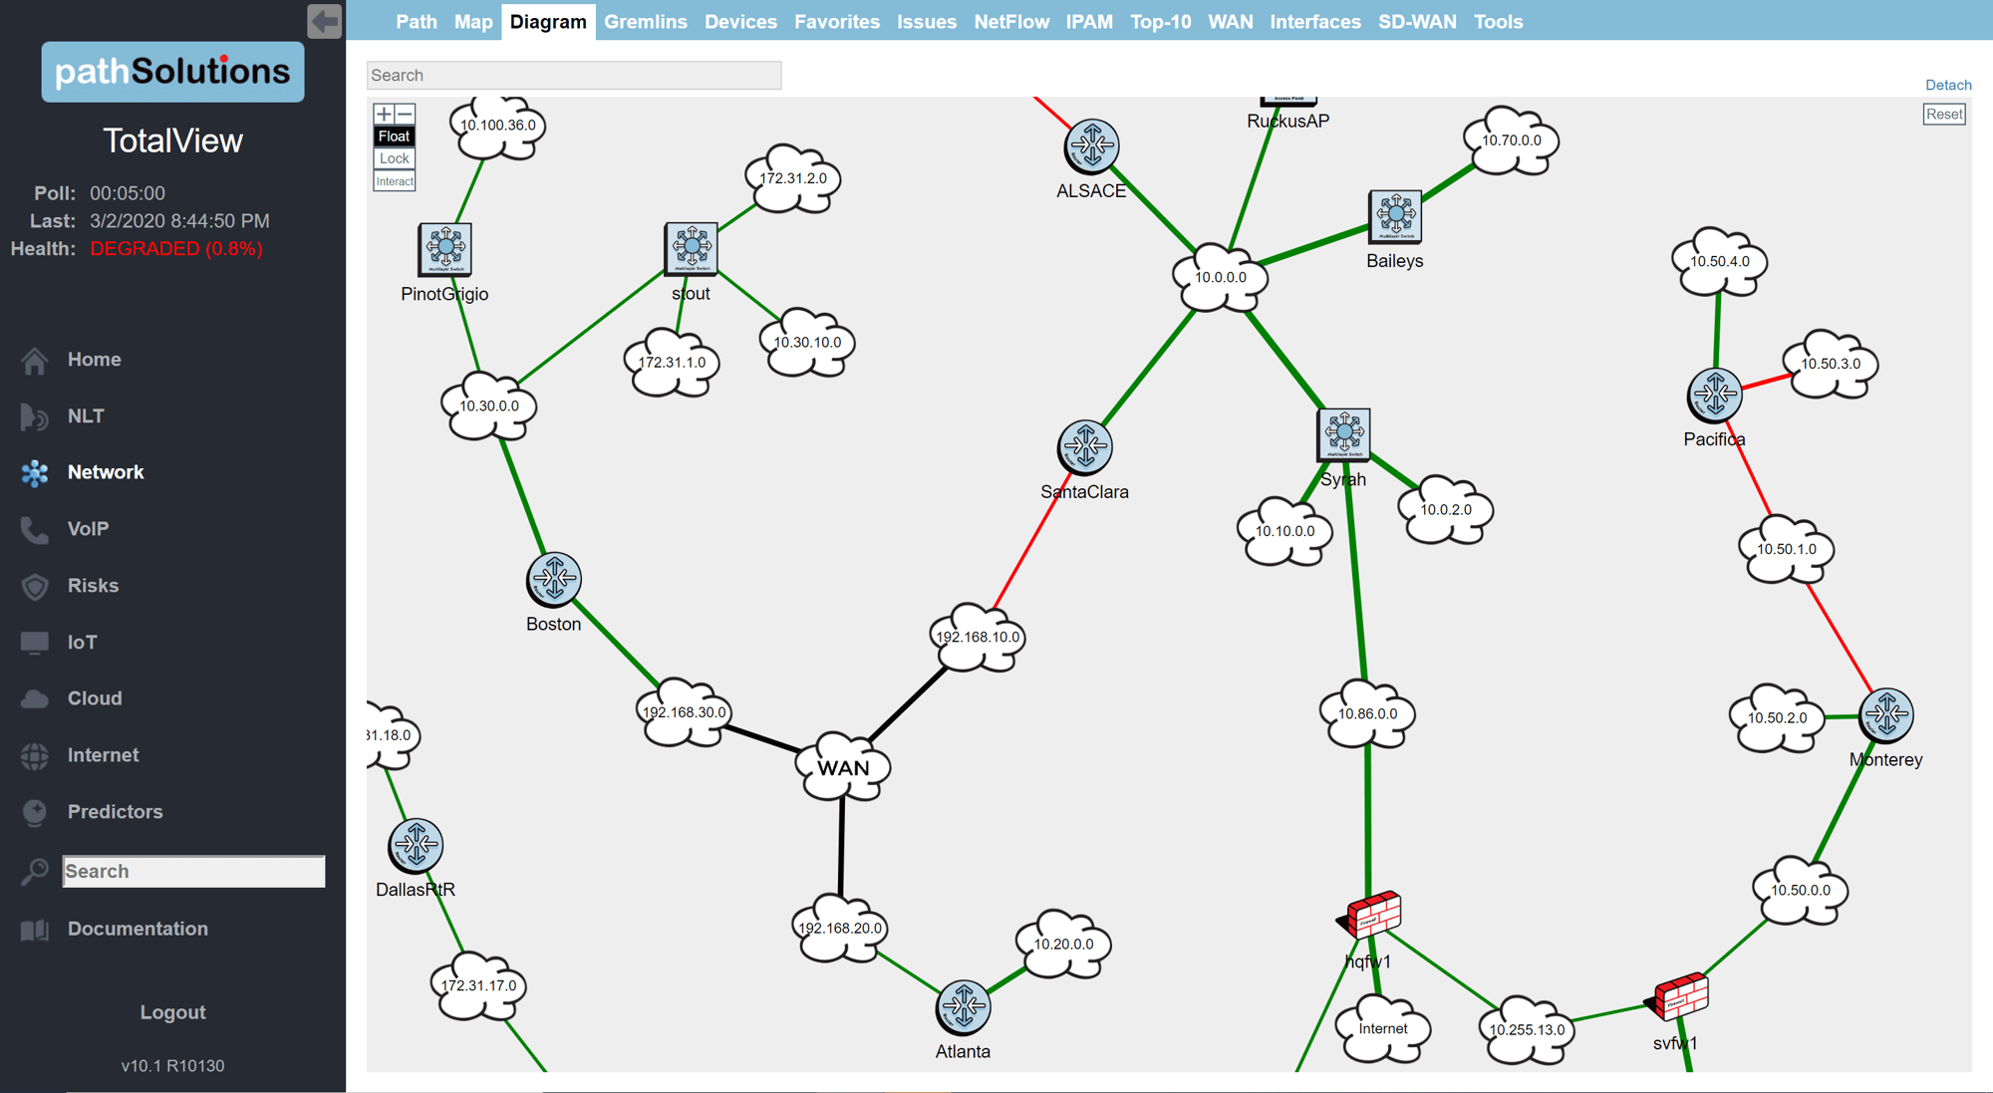Select the Baileys multilayer switch icon
1993x1093 pixels.
coord(1395,216)
